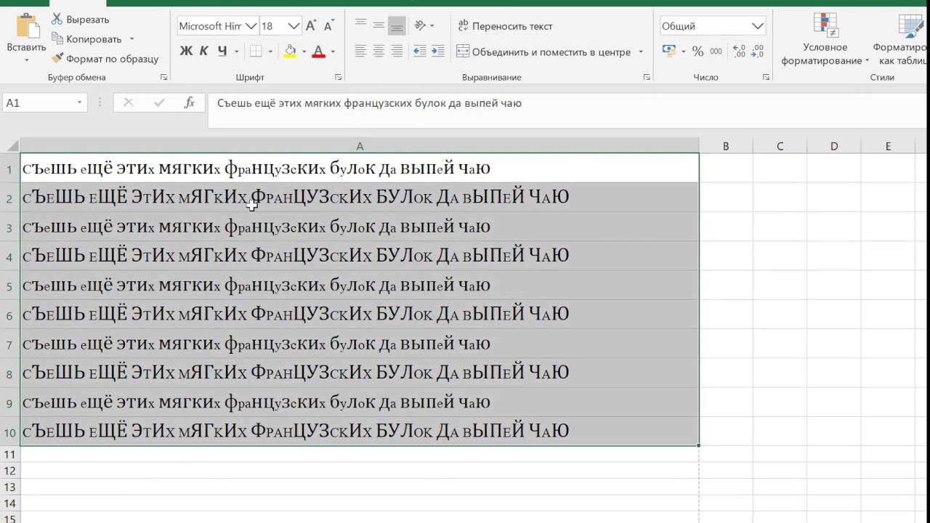Screen dimensions: 930x523
Task: Expand fill color dropdown arrow
Action: point(304,52)
